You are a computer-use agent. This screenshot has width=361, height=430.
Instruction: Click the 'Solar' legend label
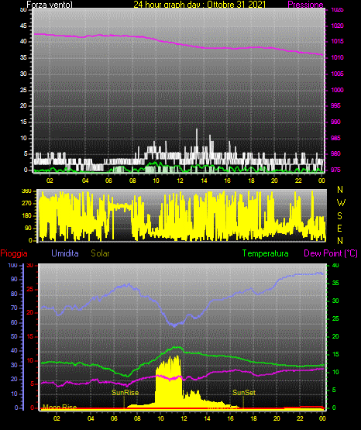(x=100, y=253)
